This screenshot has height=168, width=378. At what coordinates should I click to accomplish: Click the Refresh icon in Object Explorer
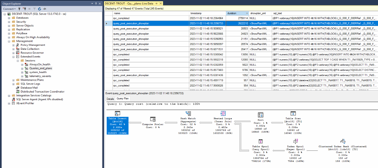pos(40,9)
